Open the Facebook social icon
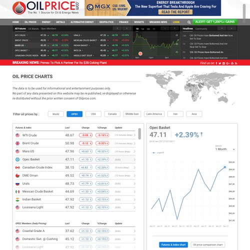This screenshot has height=250, width=250. pos(216,63)
